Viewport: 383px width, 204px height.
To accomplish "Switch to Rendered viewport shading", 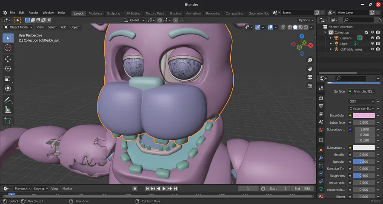I will (x=306, y=27).
